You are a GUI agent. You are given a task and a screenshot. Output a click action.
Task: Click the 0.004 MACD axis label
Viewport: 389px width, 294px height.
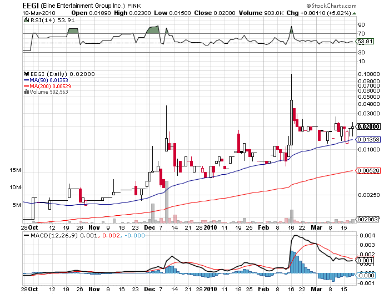[x=367, y=235]
